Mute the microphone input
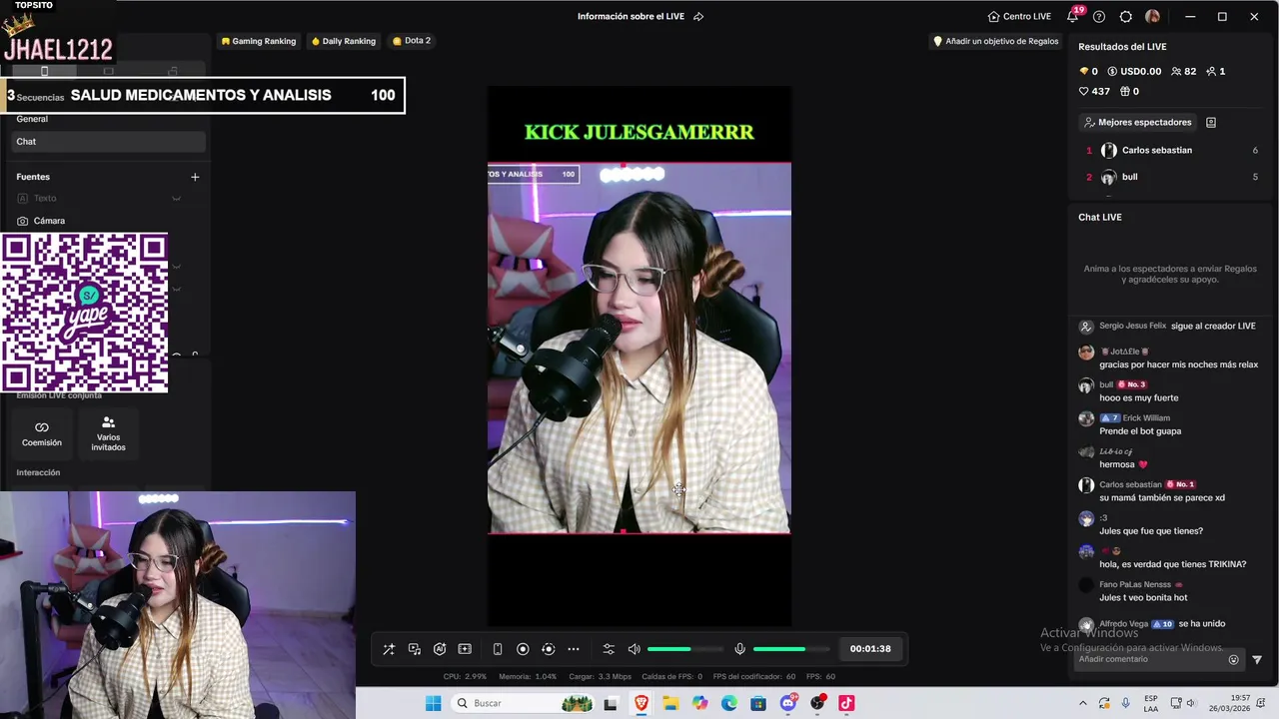The width and height of the screenshot is (1279, 719). click(739, 649)
